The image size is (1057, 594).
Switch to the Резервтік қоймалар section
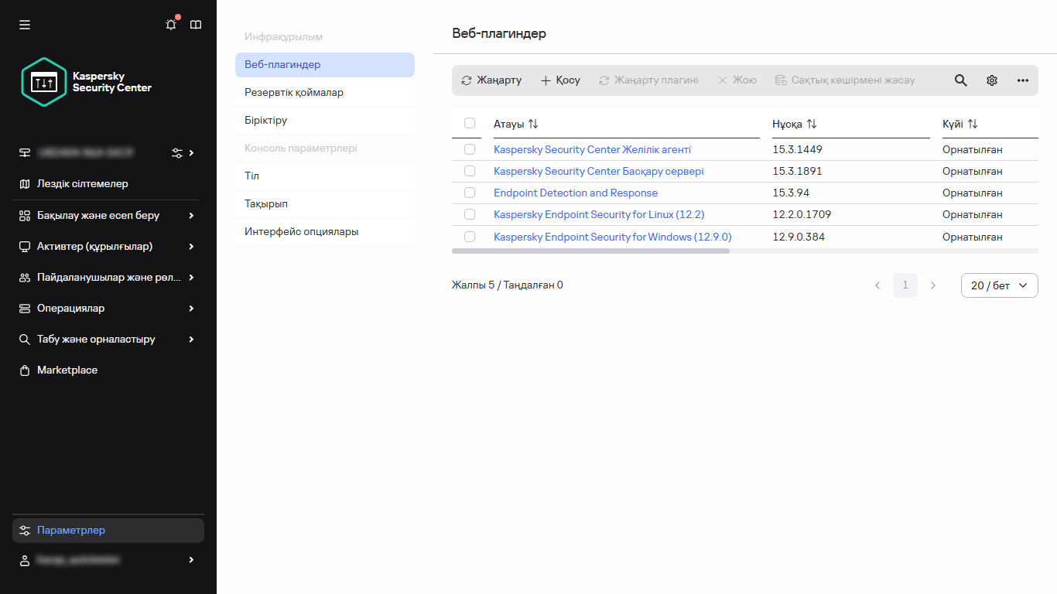coord(294,93)
